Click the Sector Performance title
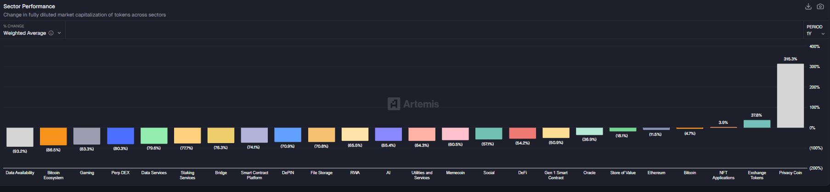The height and width of the screenshot is (192, 830). [x=29, y=6]
